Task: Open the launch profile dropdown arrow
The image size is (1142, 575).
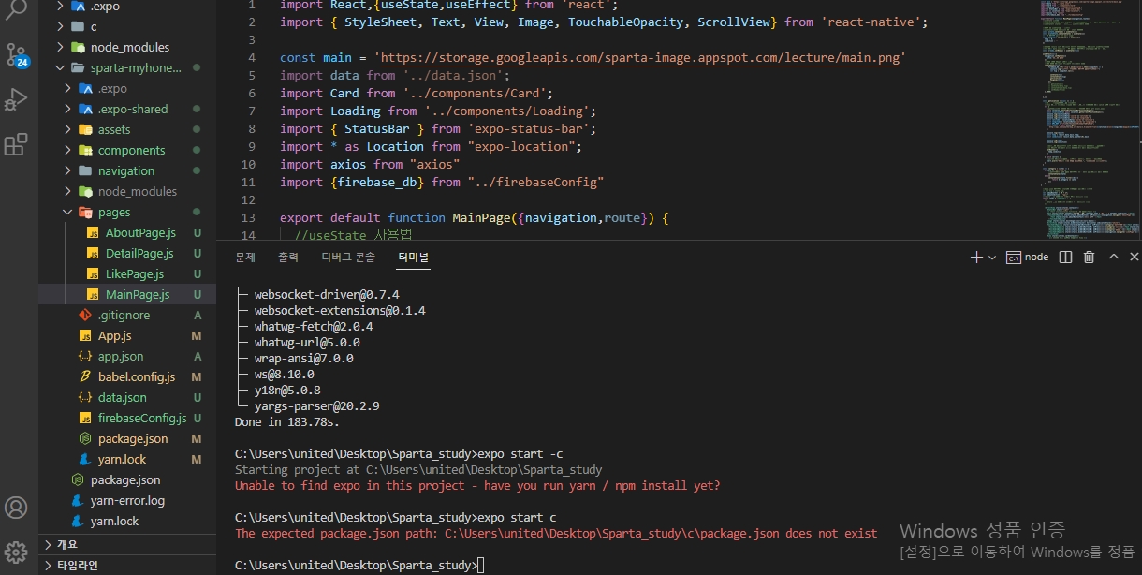Action: 992,257
